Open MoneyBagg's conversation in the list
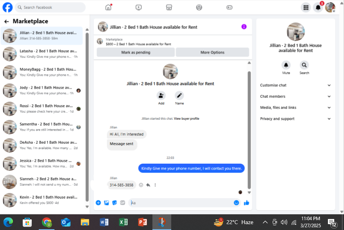 point(42,72)
